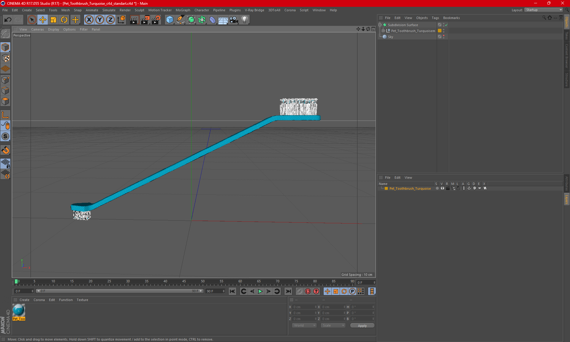Render the active view
Screen dimensions: 570x342
134,20
